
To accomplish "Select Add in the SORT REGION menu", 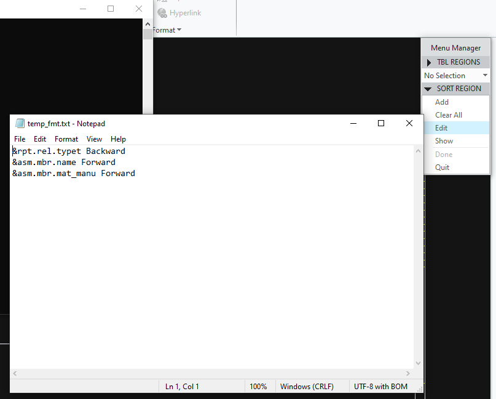I will click(441, 102).
